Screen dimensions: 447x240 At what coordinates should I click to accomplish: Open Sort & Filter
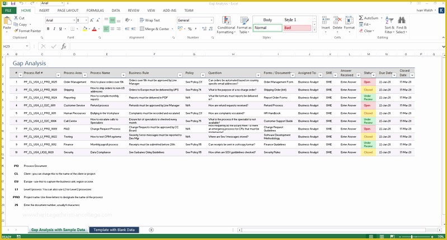(x=389, y=25)
